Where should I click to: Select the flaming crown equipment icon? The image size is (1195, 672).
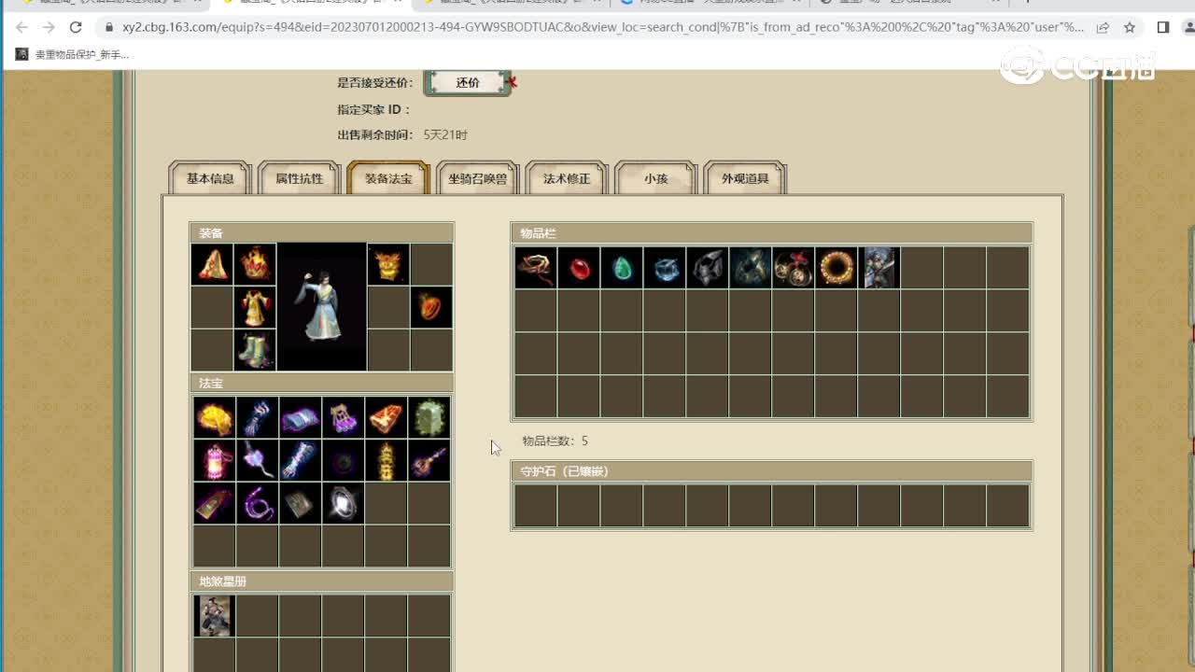coord(255,265)
